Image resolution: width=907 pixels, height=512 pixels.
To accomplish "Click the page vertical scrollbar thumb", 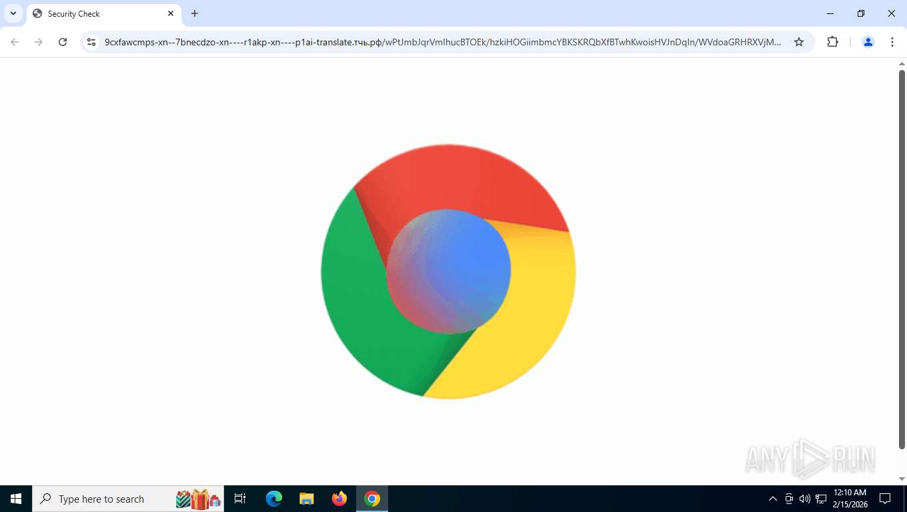I will pyautogui.click(x=902, y=259).
